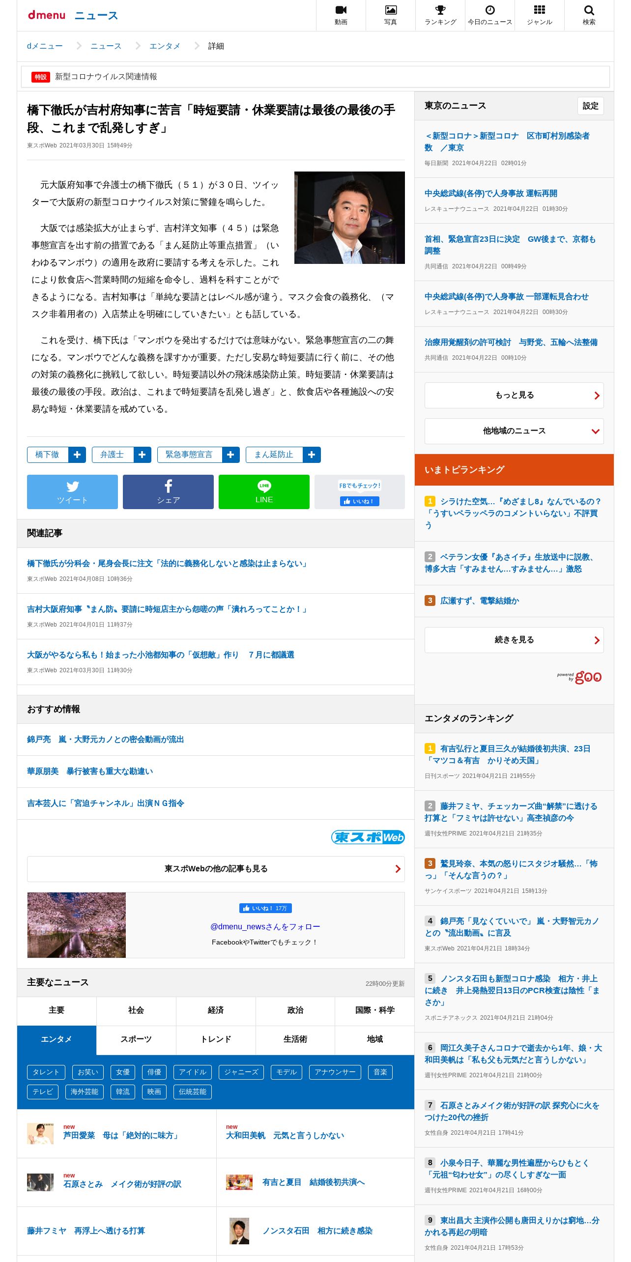Select the 経済 news tab

216,1010
